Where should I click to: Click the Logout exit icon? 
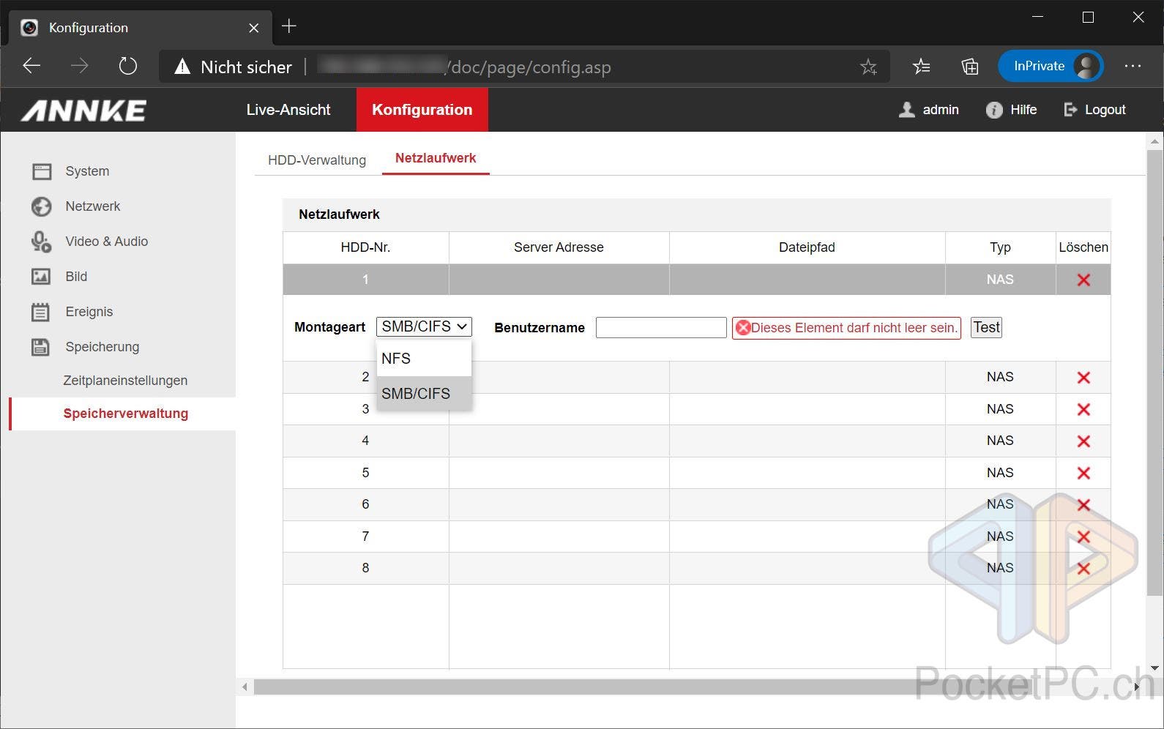pos(1070,110)
